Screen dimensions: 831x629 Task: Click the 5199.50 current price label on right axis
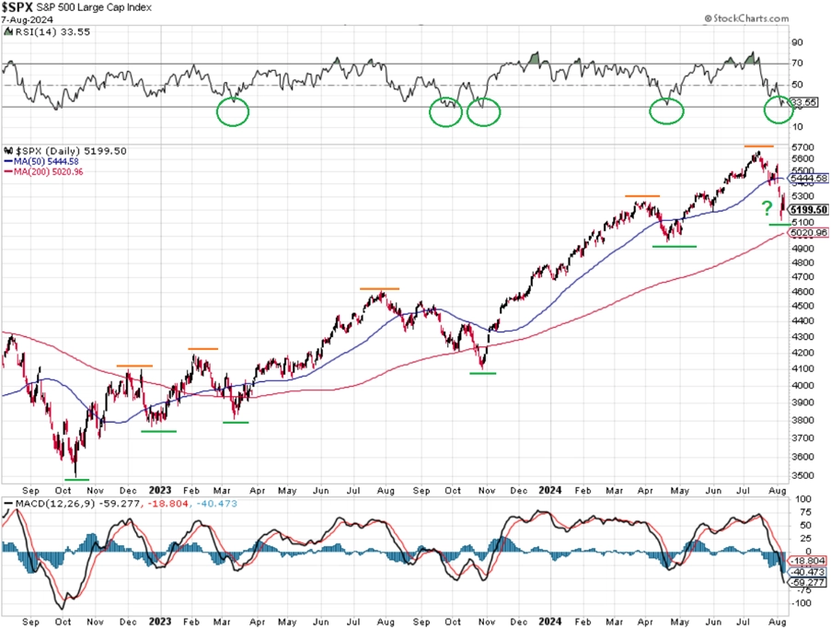809,210
